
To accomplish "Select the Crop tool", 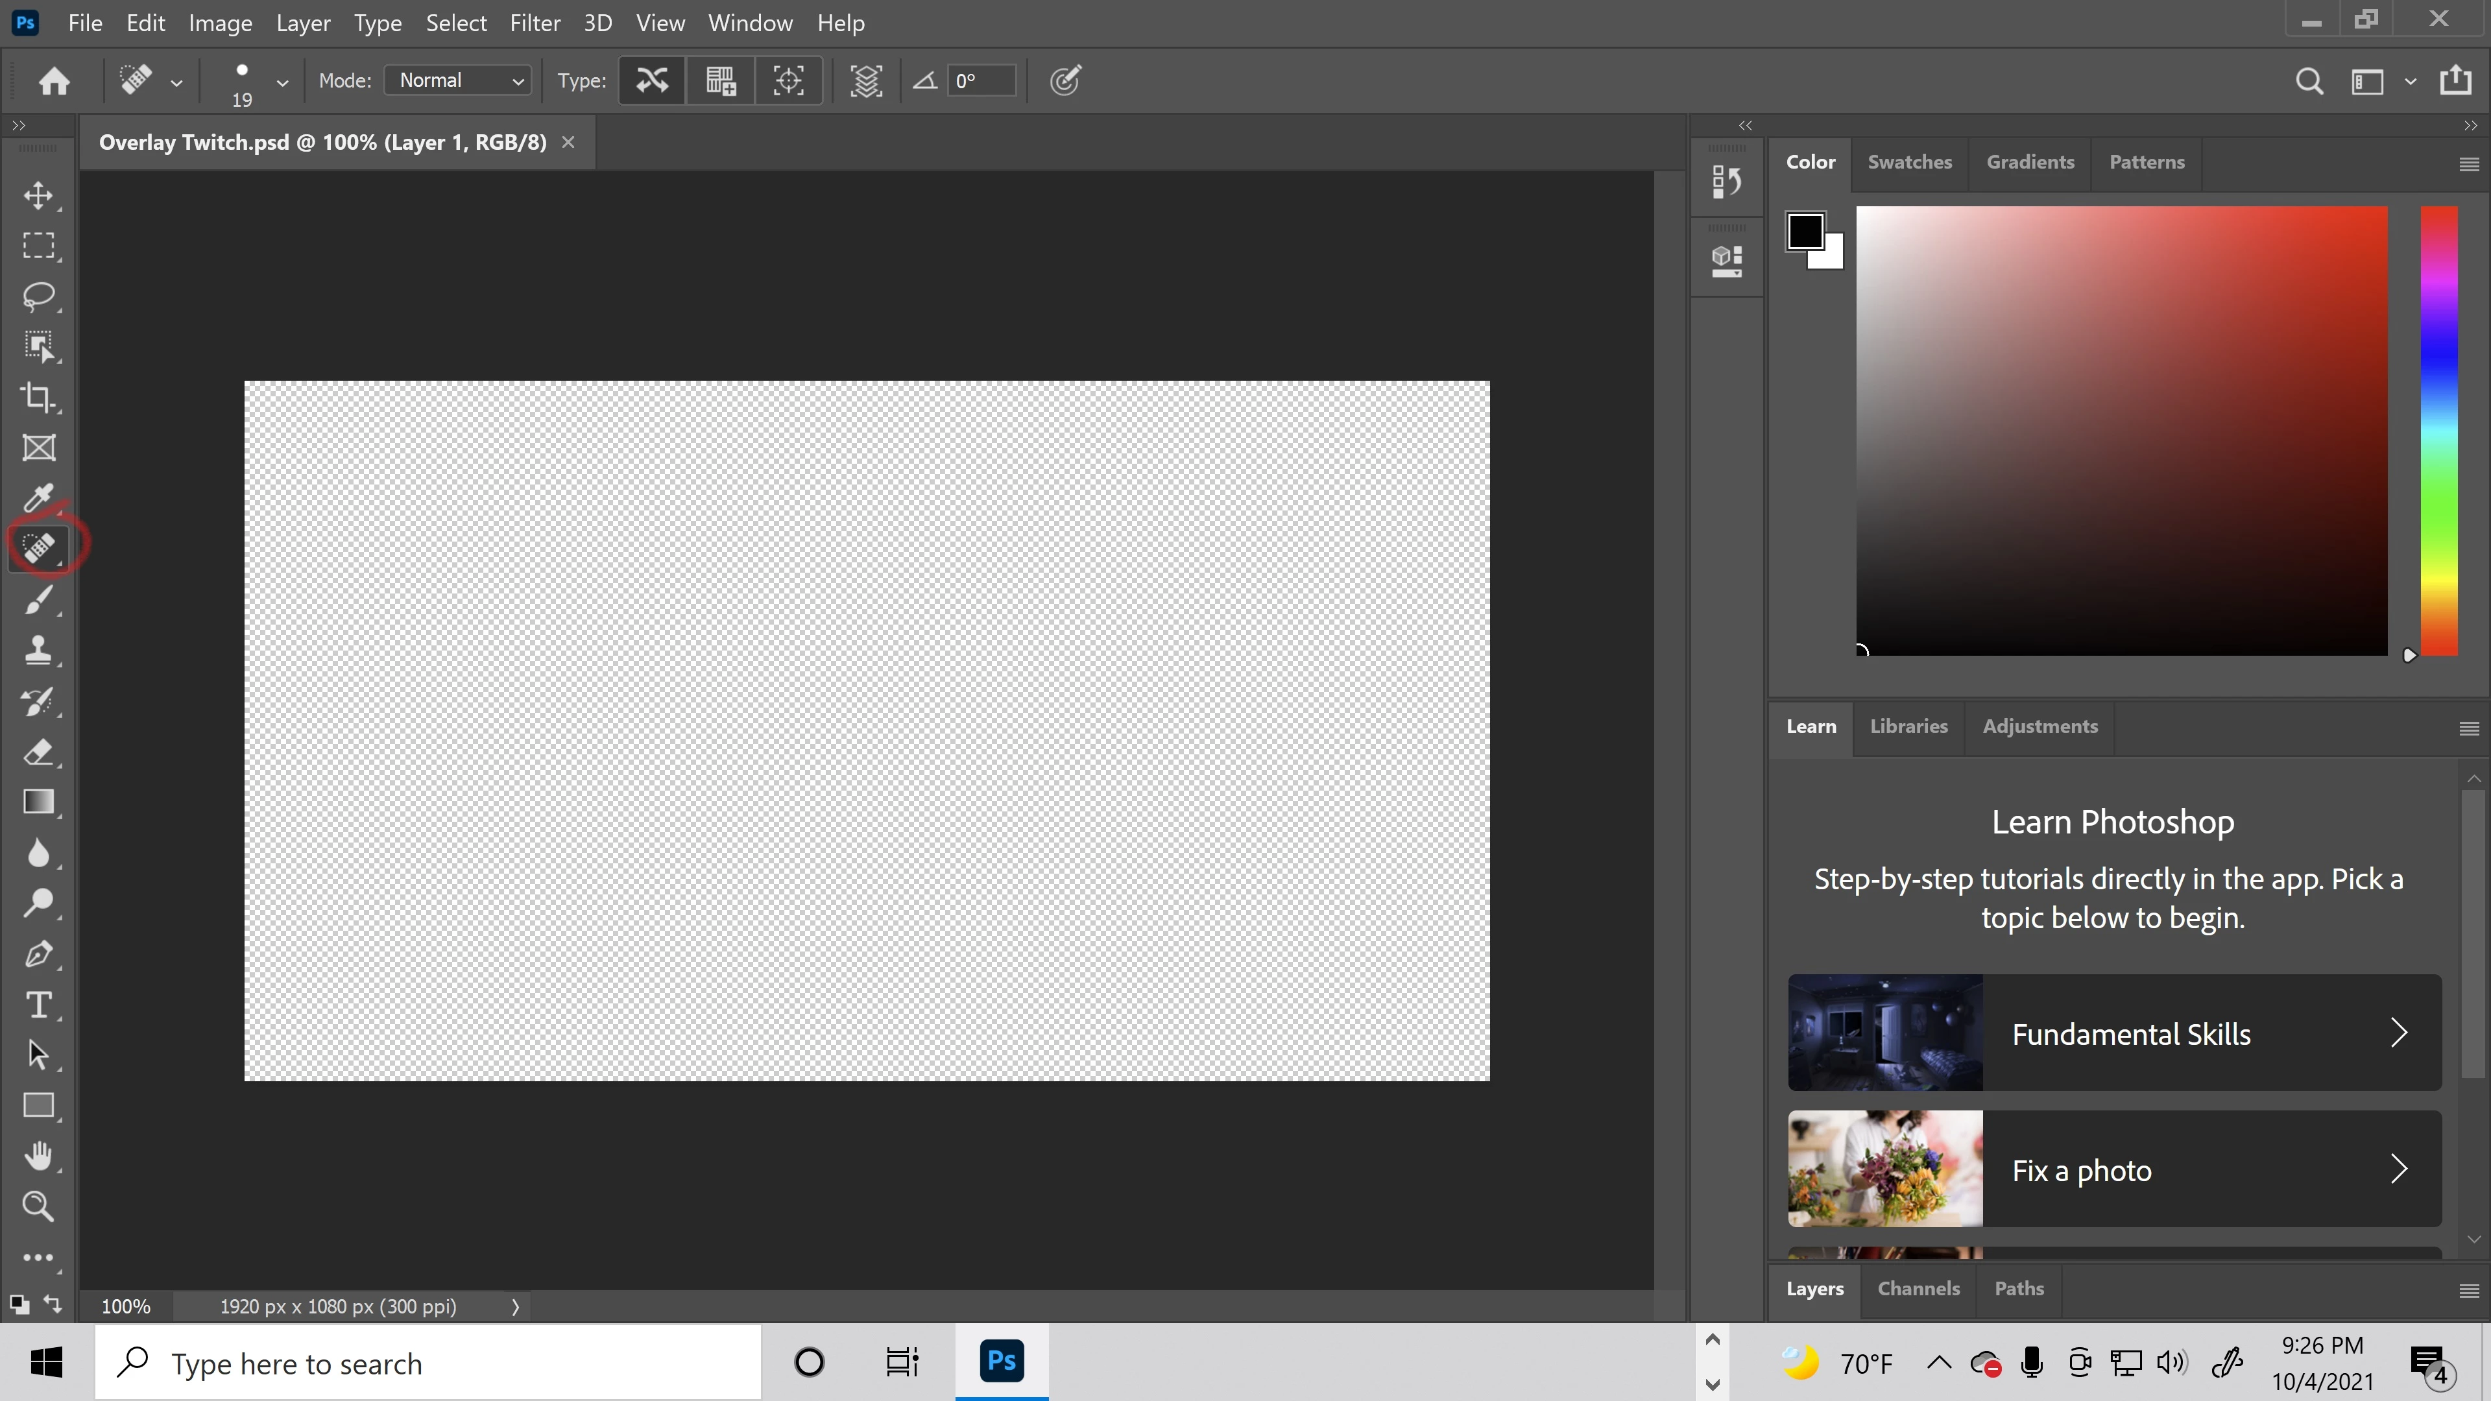I will pyautogui.click(x=39, y=398).
